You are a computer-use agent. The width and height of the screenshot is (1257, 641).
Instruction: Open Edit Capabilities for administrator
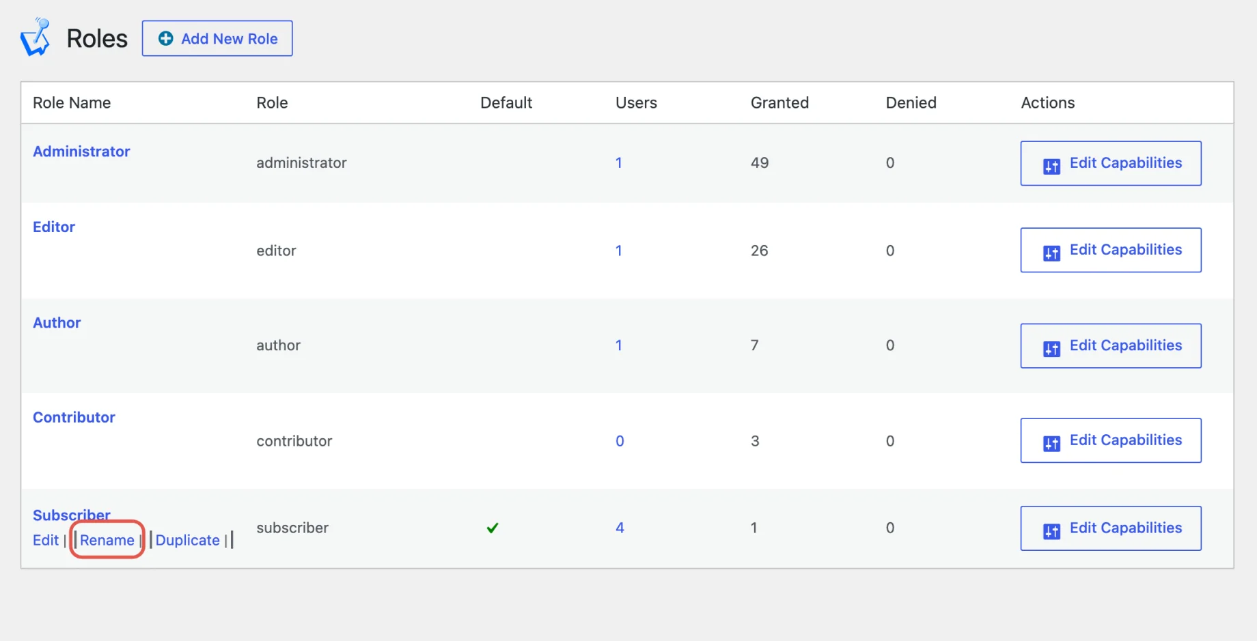1111,163
